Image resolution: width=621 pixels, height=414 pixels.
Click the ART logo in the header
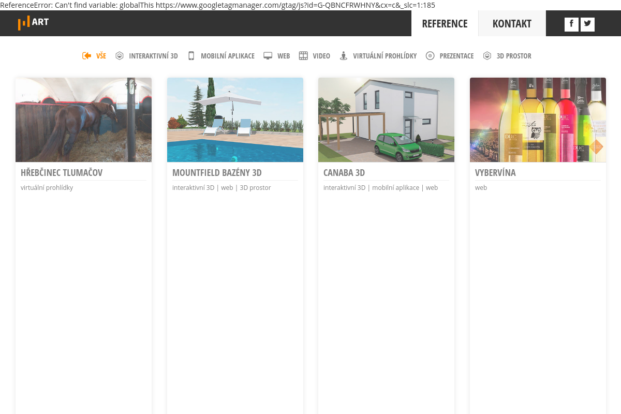(x=33, y=23)
